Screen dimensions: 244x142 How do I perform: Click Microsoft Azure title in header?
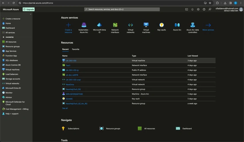click(11, 9)
